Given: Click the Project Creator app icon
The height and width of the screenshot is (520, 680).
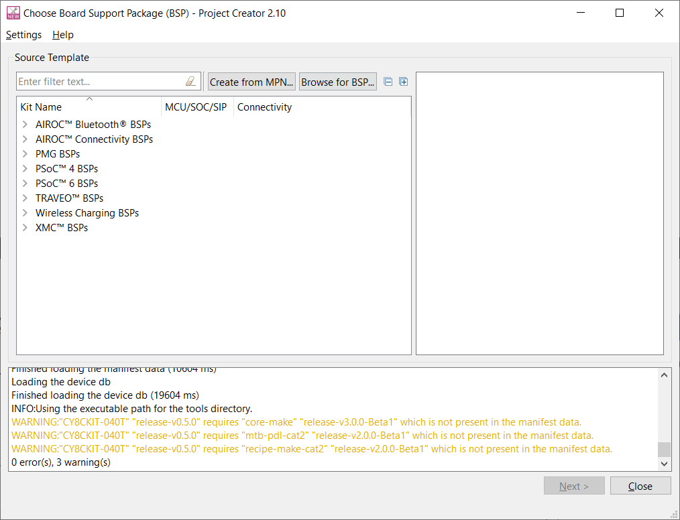Looking at the screenshot, I should click(x=13, y=13).
